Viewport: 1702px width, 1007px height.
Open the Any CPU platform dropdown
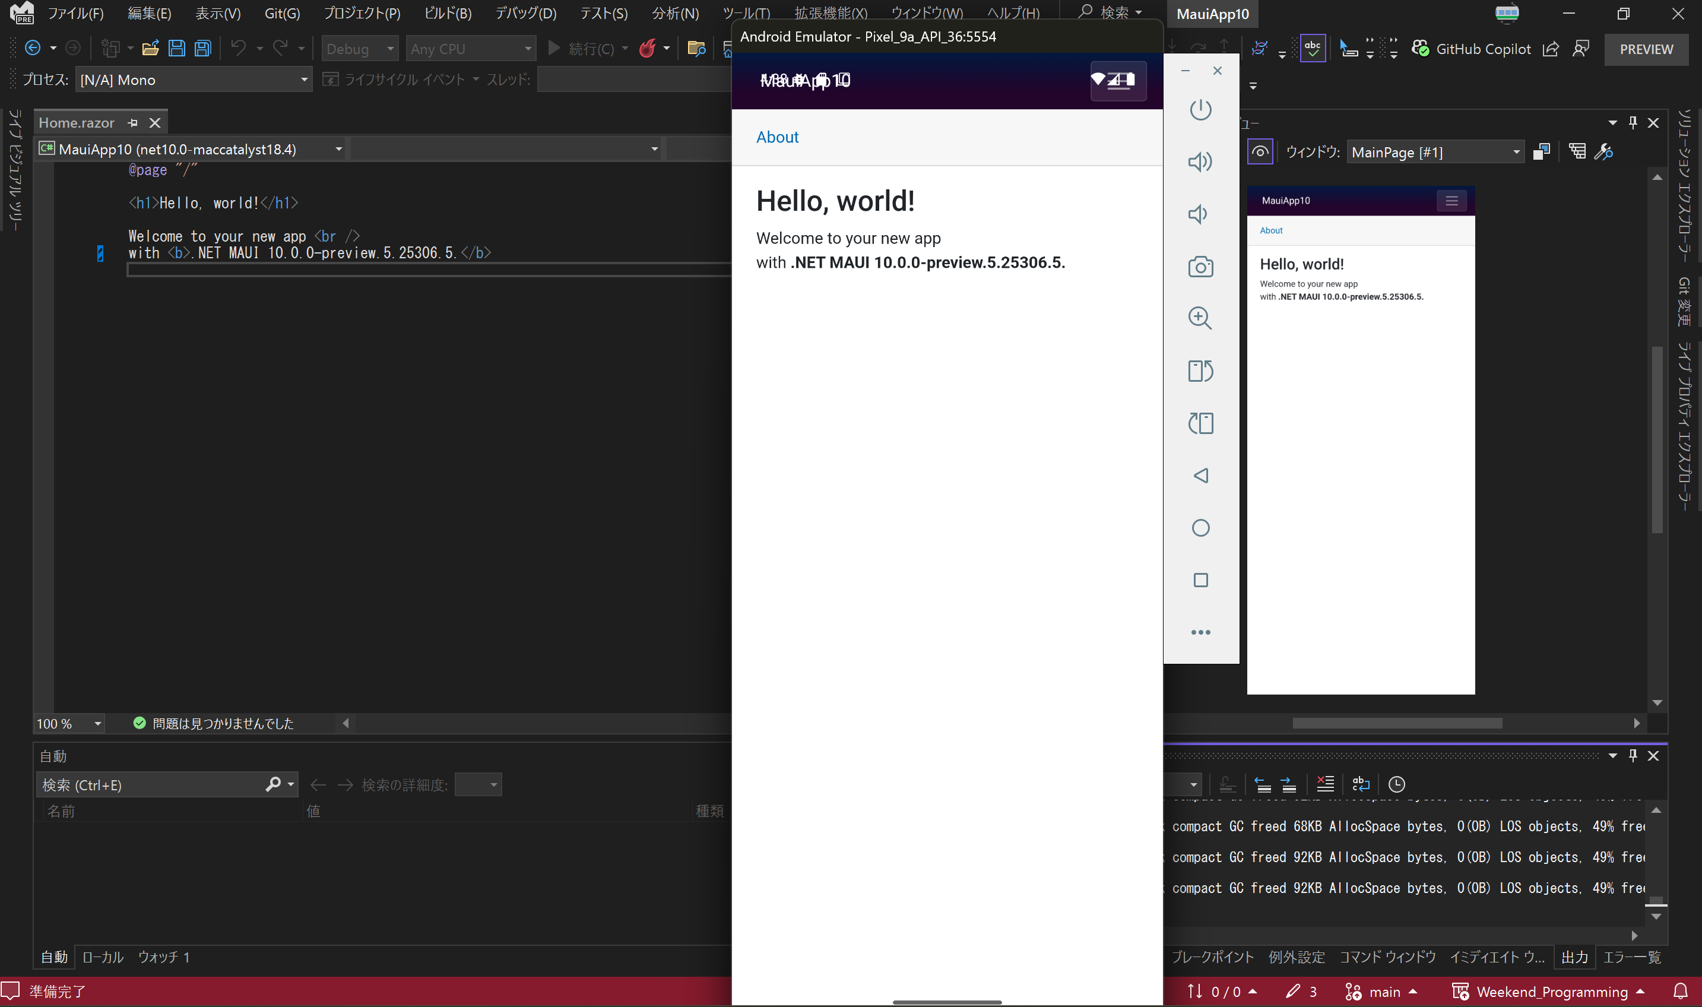[x=471, y=48]
